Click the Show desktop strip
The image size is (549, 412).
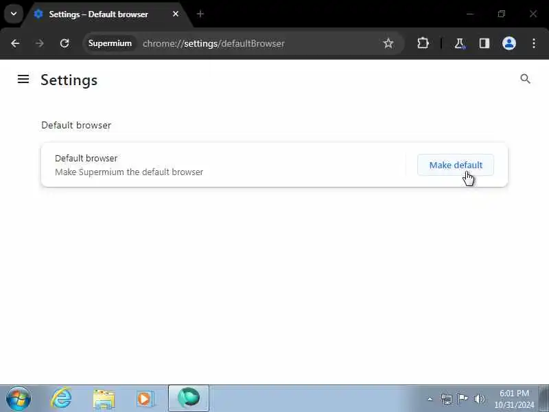pos(544,399)
